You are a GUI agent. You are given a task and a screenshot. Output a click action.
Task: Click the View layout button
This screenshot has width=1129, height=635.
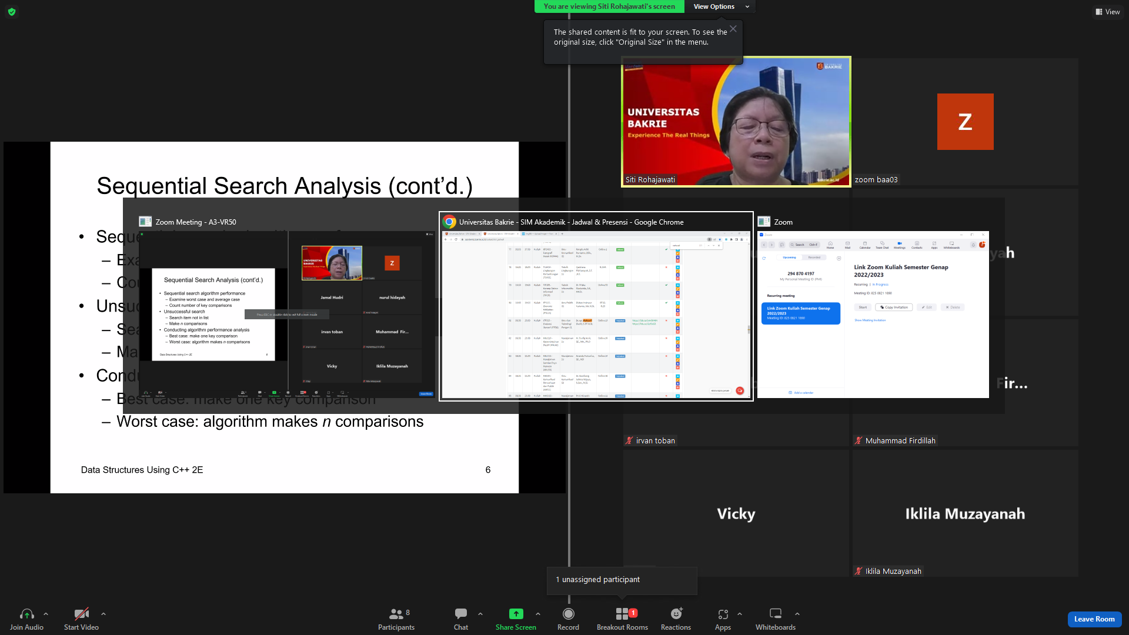coord(1107,12)
